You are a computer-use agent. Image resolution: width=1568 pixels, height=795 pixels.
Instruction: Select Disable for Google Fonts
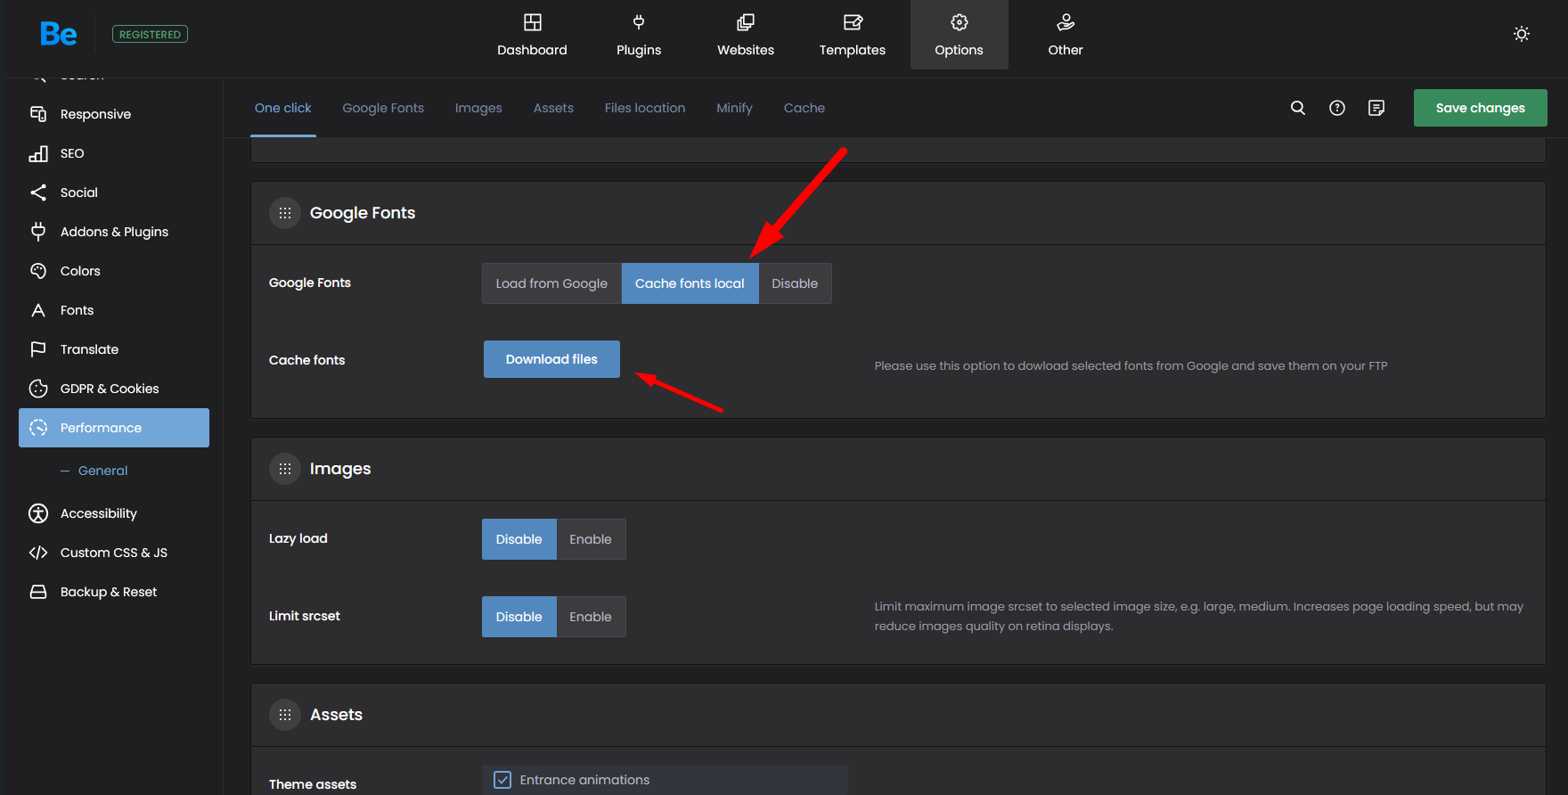click(x=795, y=283)
